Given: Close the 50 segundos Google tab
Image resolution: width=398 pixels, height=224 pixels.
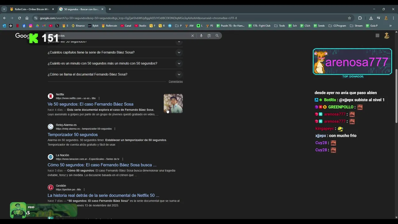Looking at the screenshot, I should tap(102, 9).
